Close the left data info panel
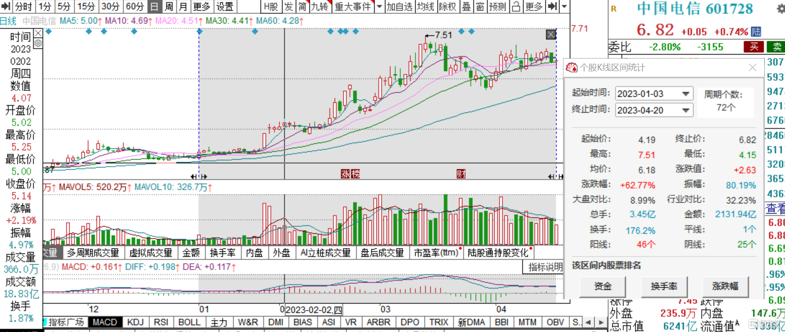Viewport: 785px width, 332px height. 38,33
